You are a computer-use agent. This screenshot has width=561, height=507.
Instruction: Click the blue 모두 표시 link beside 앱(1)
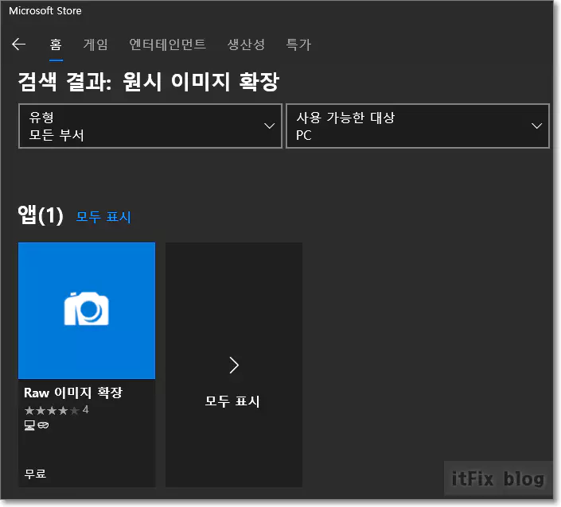103,217
